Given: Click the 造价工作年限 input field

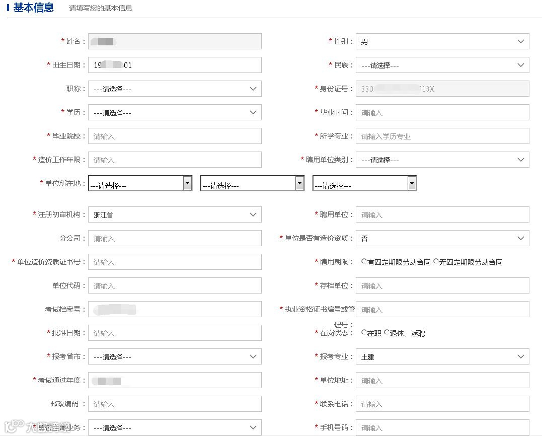Looking at the screenshot, I should pos(175,160).
